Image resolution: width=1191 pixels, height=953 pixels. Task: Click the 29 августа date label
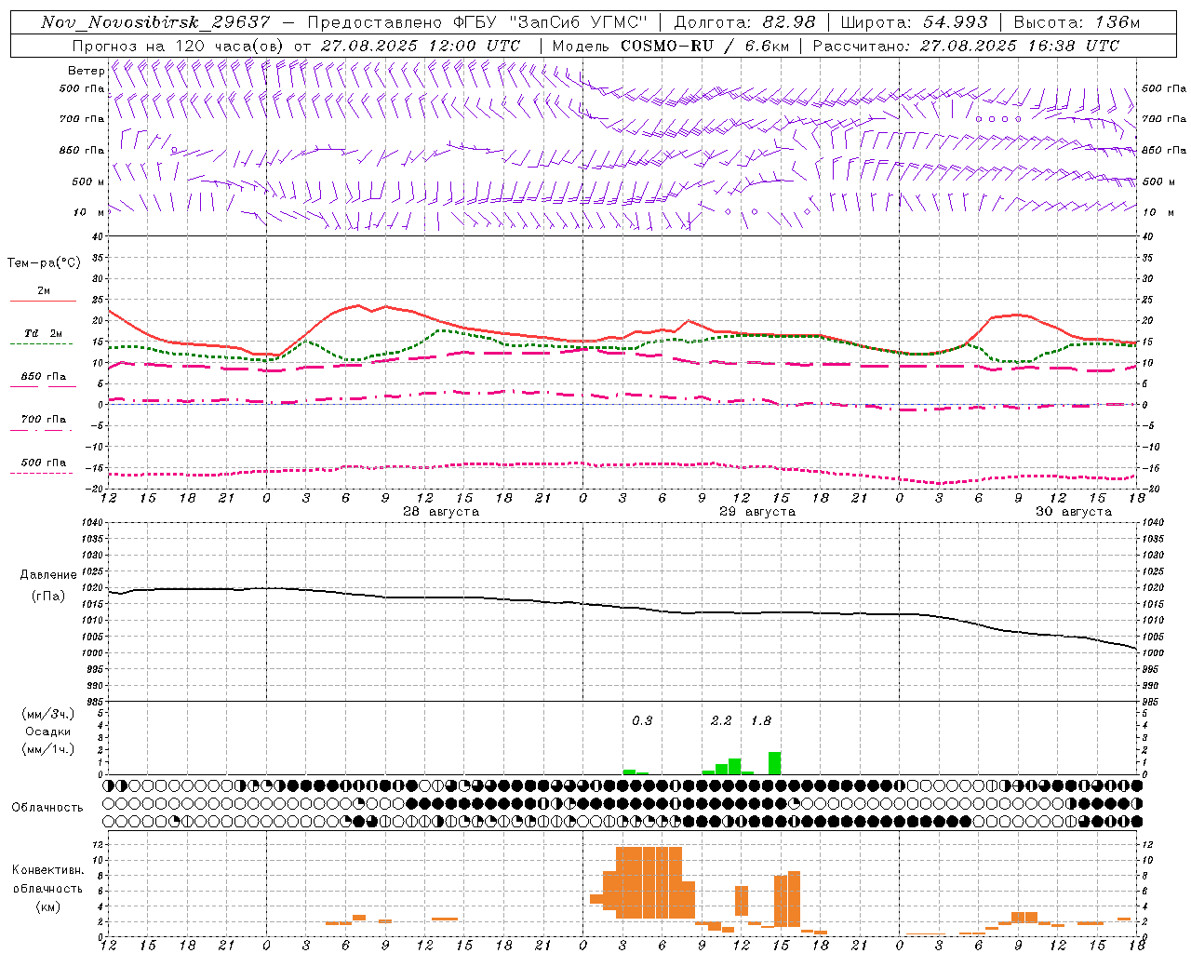tap(757, 512)
